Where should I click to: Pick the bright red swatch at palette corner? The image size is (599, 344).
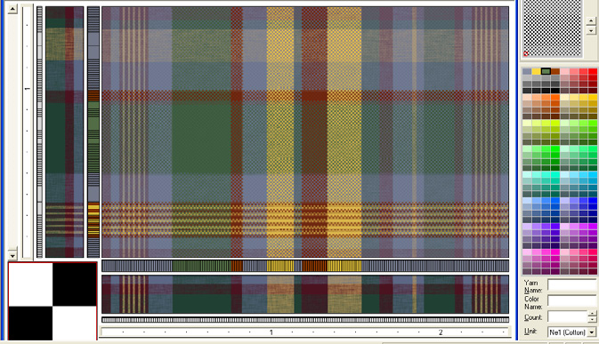pyautogui.click(x=593, y=71)
